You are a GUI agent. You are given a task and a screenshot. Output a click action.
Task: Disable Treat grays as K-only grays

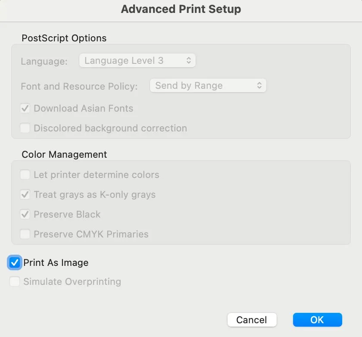pos(25,194)
